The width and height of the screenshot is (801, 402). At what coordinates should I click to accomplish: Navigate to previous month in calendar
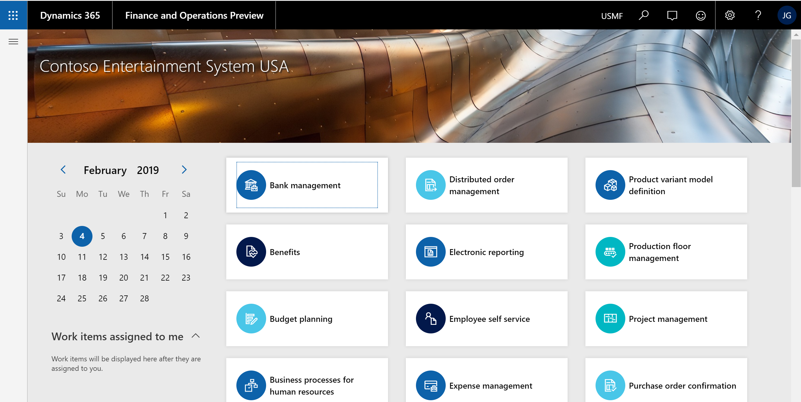tap(63, 169)
